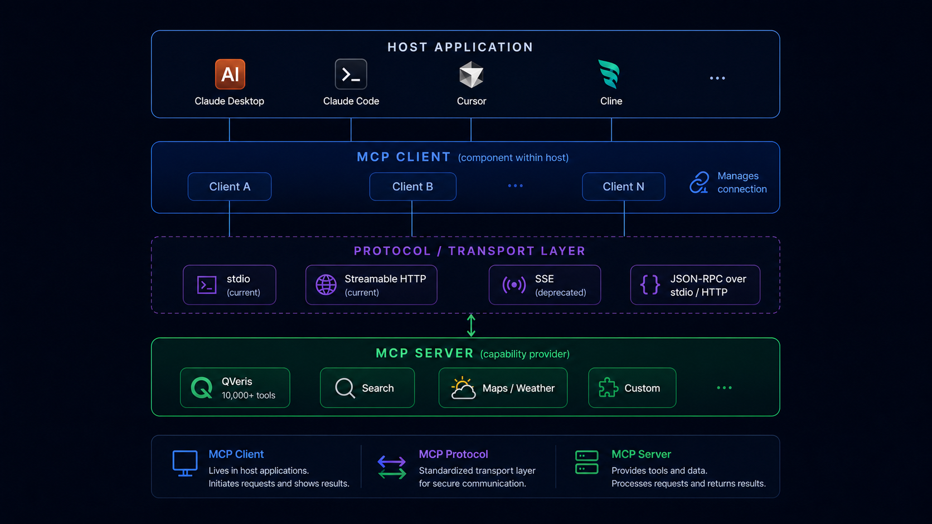The image size is (932, 524).
Task: Open the Search server box
Action: (367, 388)
